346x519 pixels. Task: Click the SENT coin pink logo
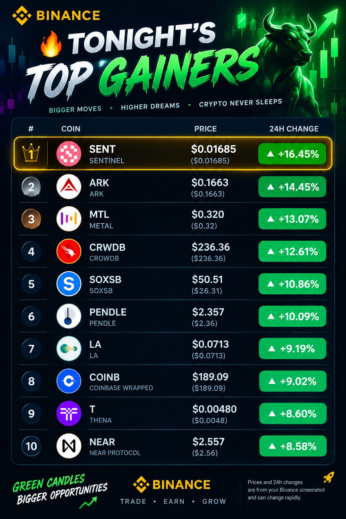click(69, 154)
